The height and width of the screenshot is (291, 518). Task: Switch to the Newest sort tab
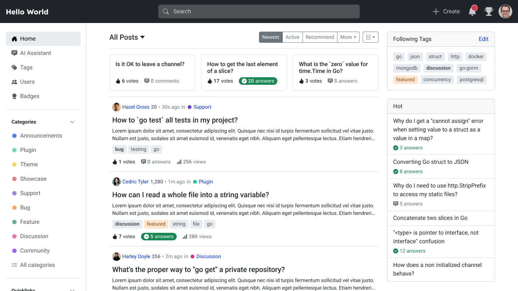271,37
